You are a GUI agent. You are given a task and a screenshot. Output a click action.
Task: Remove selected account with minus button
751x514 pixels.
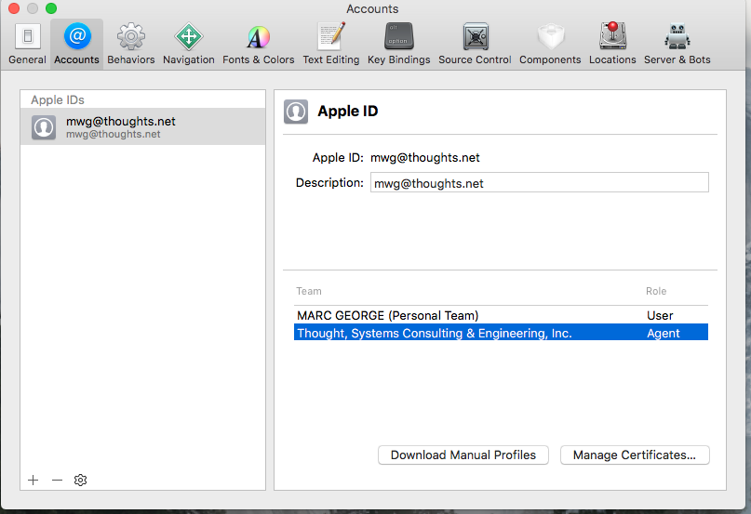pyautogui.click(x=57, y=480)
